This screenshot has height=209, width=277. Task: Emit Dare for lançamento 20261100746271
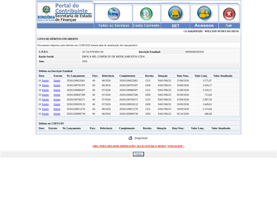pyautogui.click(x=45, y=100)
